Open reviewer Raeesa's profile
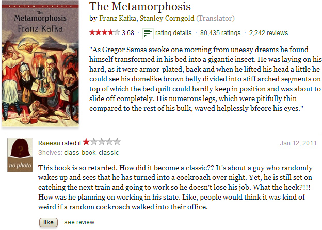The width and height of the screenshot is (322, 230). tap(50, 142)
